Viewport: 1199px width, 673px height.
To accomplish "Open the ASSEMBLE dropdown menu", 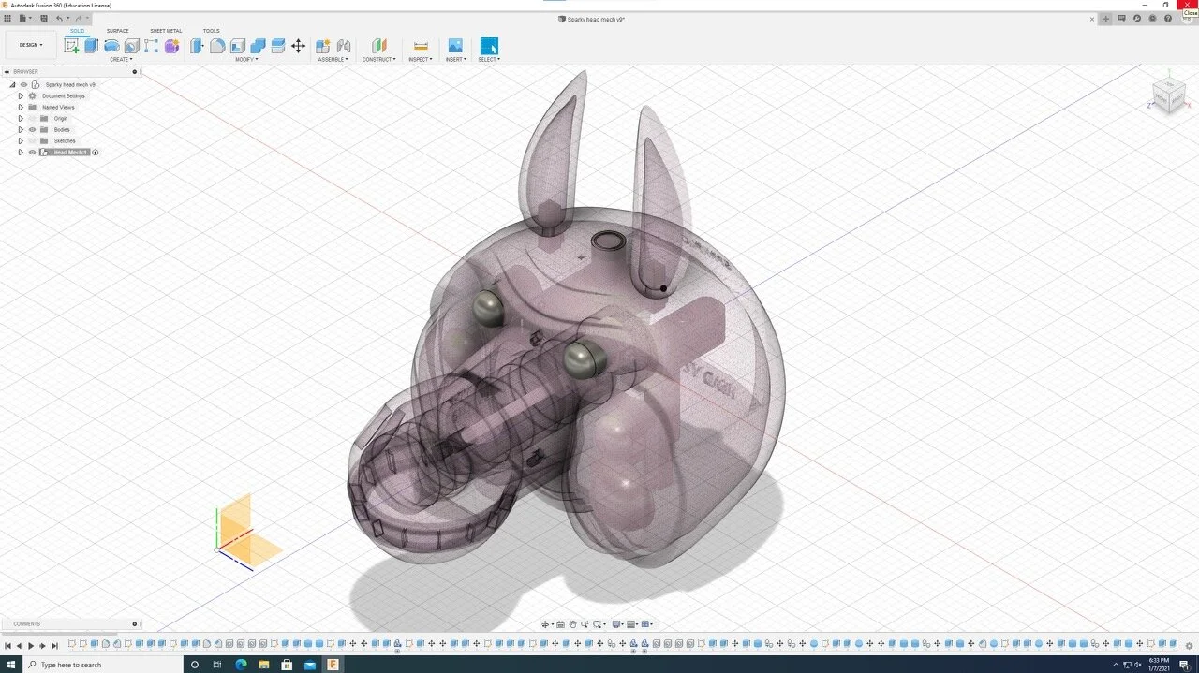I will (x=333, y=60).
